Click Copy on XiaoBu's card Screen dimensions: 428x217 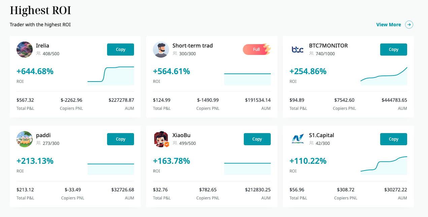point(257,139)
